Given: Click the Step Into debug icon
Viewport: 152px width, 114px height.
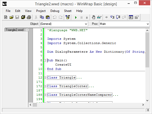Looking at the screenshot, I should (x=112, y=17).
